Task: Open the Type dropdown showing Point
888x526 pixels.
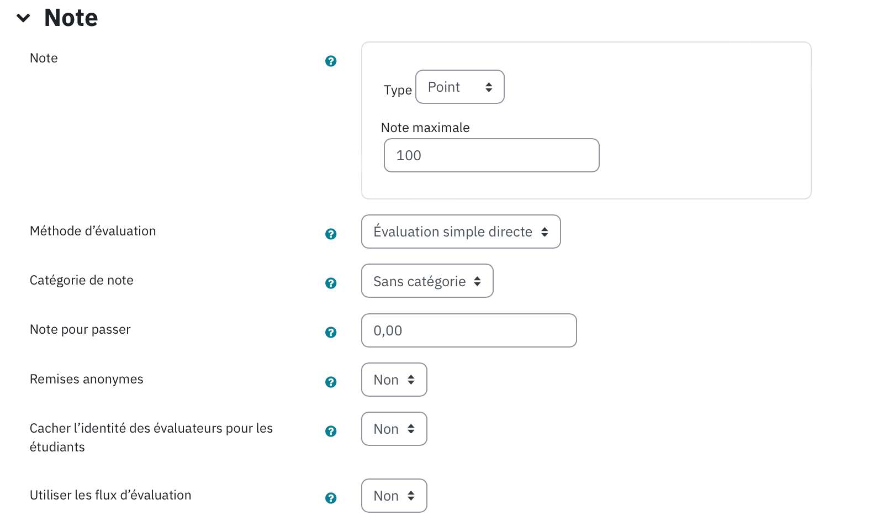Action: 460,87
